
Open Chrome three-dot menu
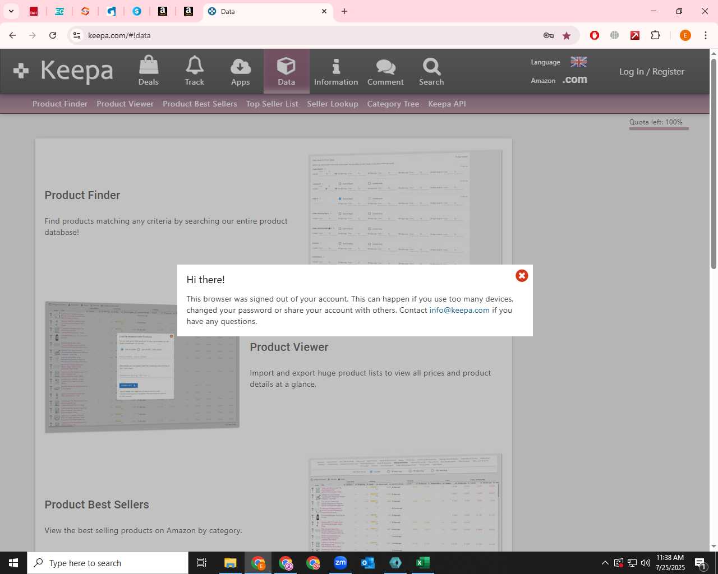(706, 35)
